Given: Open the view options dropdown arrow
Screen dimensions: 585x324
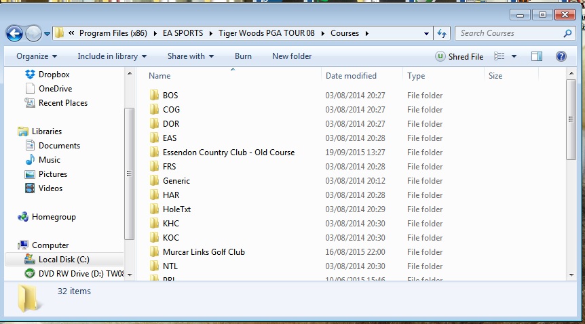Looking at the screenshot, I should pyautogui.click(x=514, y=57).
